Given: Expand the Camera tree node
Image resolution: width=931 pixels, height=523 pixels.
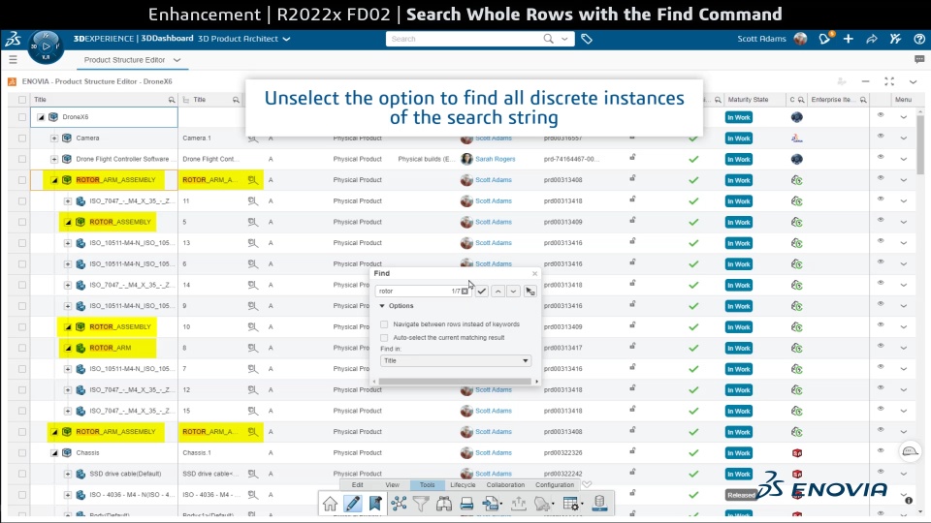Looking at the screenshot, I should point(54,138).
